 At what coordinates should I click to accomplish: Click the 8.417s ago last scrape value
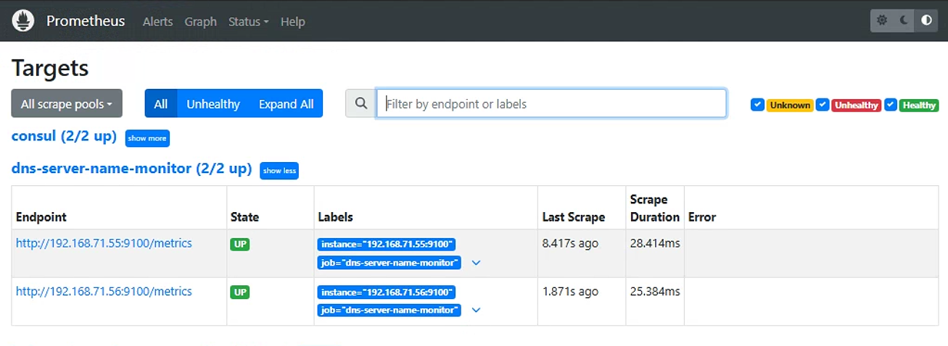pyautogui.click(x=570, y=243)
